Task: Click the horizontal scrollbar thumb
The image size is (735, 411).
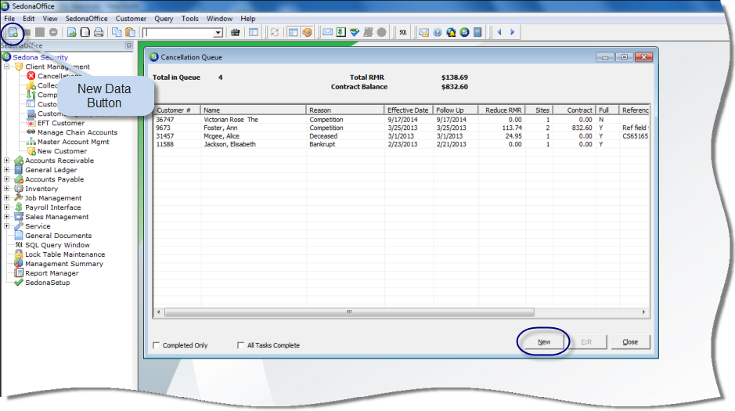Action: 349,312
